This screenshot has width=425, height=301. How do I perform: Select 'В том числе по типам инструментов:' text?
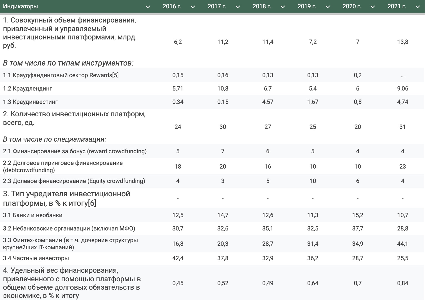pyautogui.click(x=68, y=63)
